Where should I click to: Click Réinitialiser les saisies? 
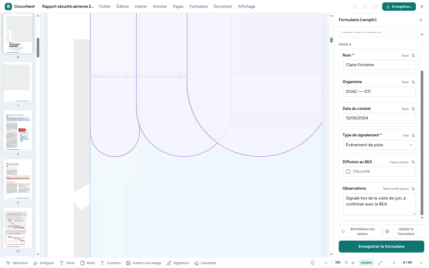click(x=360, y=231)
